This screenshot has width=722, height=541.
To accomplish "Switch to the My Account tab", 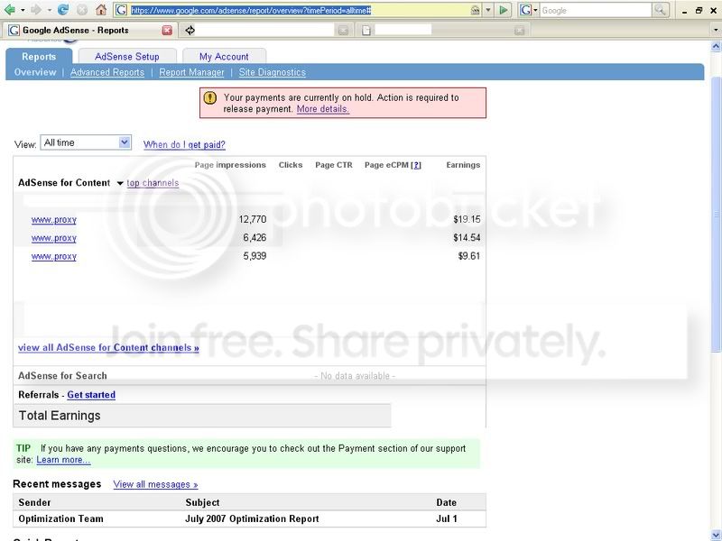I will click(224, 57).
